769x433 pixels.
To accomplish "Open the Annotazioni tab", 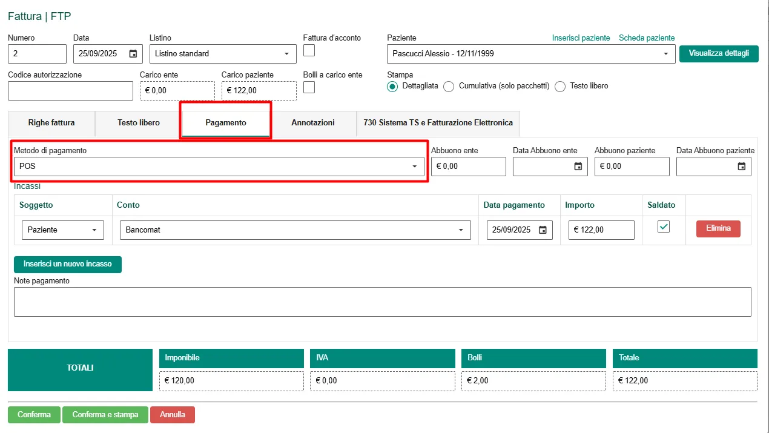I will (x=312, y=123).
